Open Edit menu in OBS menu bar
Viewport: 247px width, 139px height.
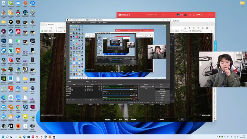pyautogui.click(x=74, y=23)
